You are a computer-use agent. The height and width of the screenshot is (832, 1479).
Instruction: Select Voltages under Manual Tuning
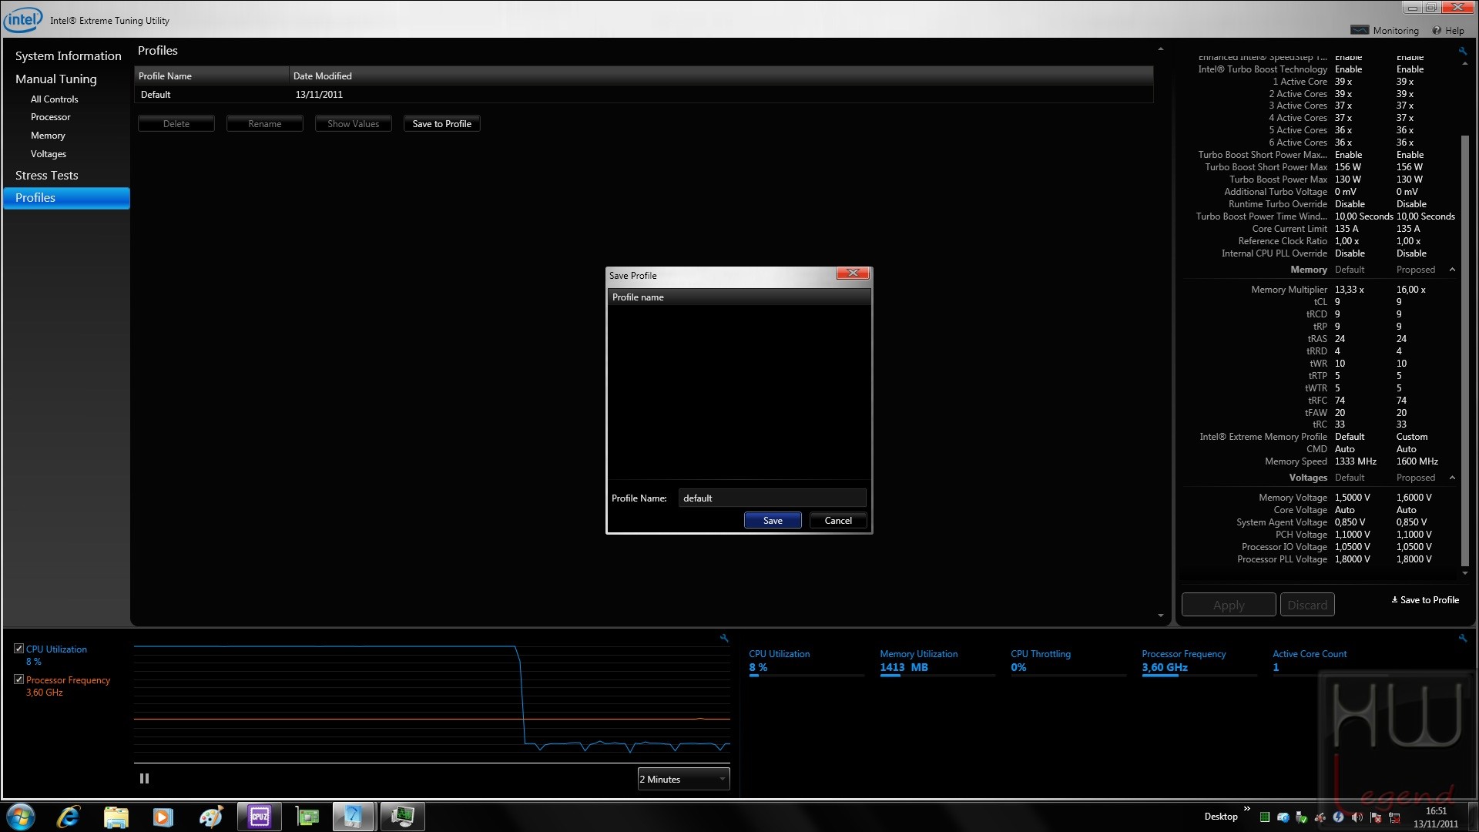point(49,154)
